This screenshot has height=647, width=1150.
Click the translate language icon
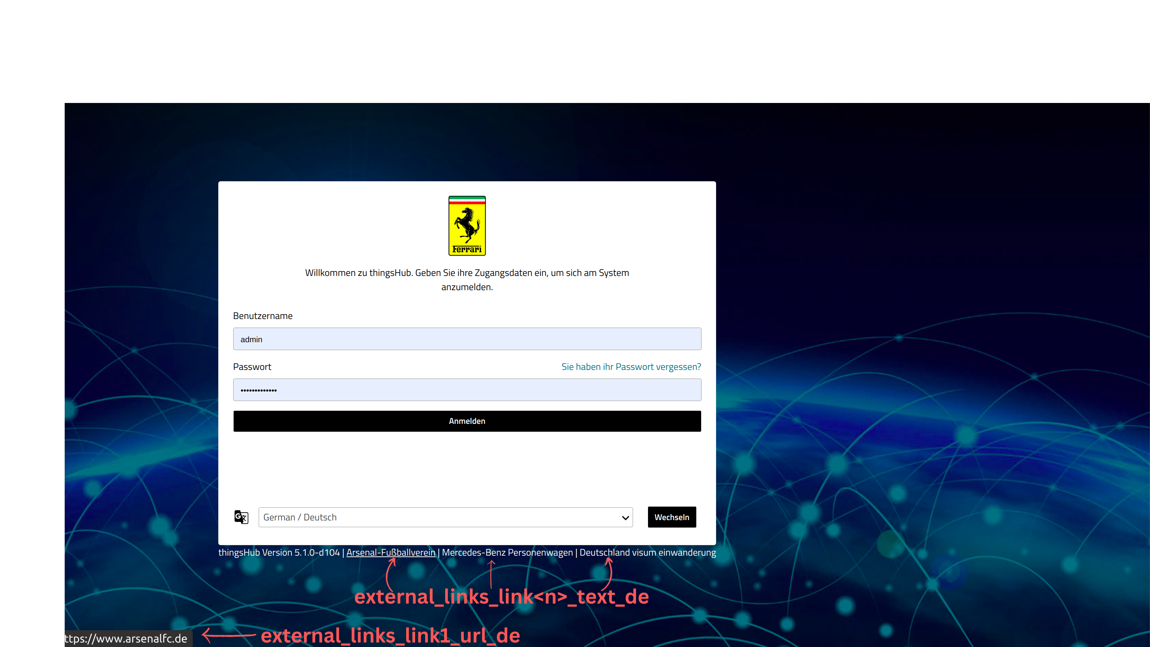tap(241, 517)
